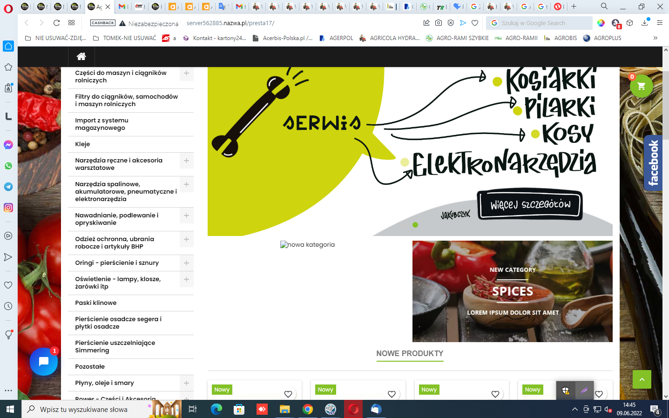
Task: Add page to bookmarks with address bar heart
Action: [x=475, y=23]
